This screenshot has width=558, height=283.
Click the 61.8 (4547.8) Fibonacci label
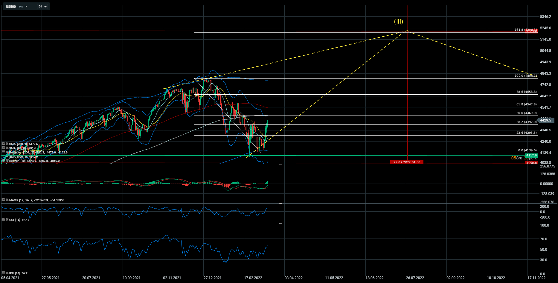[526, 104]
